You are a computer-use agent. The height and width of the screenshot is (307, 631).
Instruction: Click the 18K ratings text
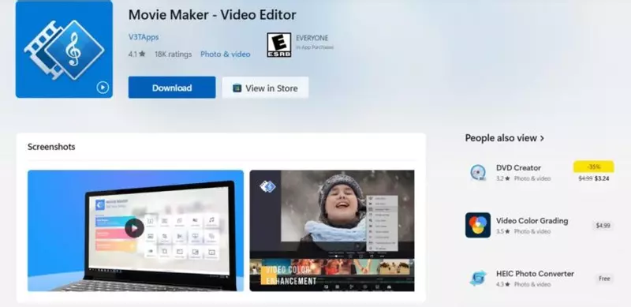(x=173, y=54)
